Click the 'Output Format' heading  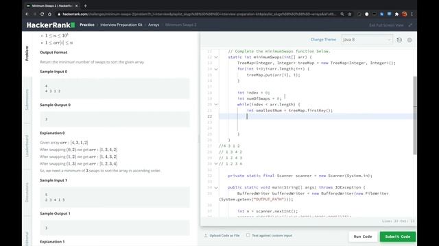point(54,53)
